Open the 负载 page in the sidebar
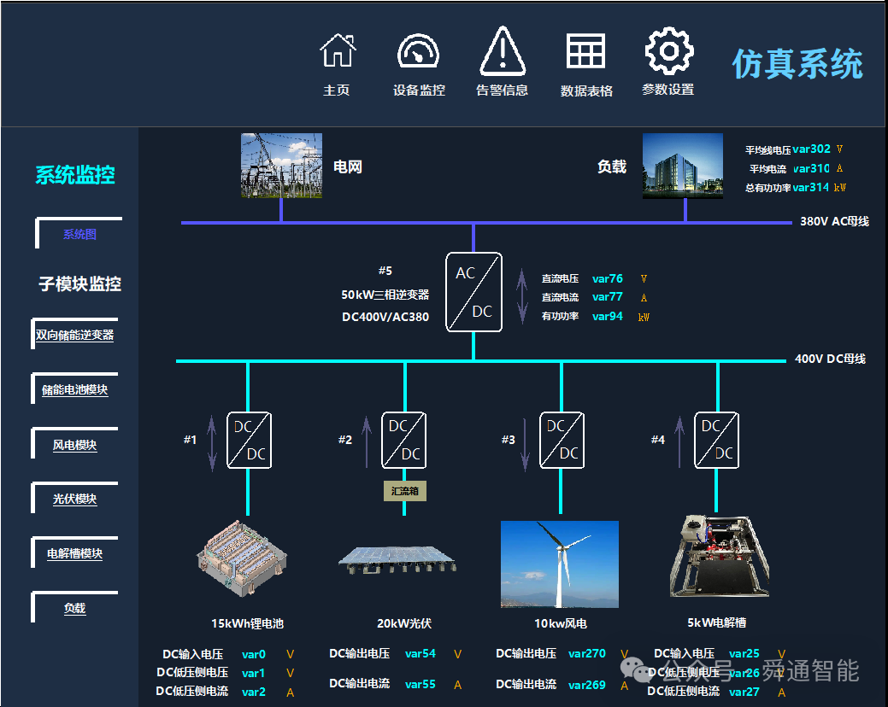The image size is (888, 707). (75, 608)
